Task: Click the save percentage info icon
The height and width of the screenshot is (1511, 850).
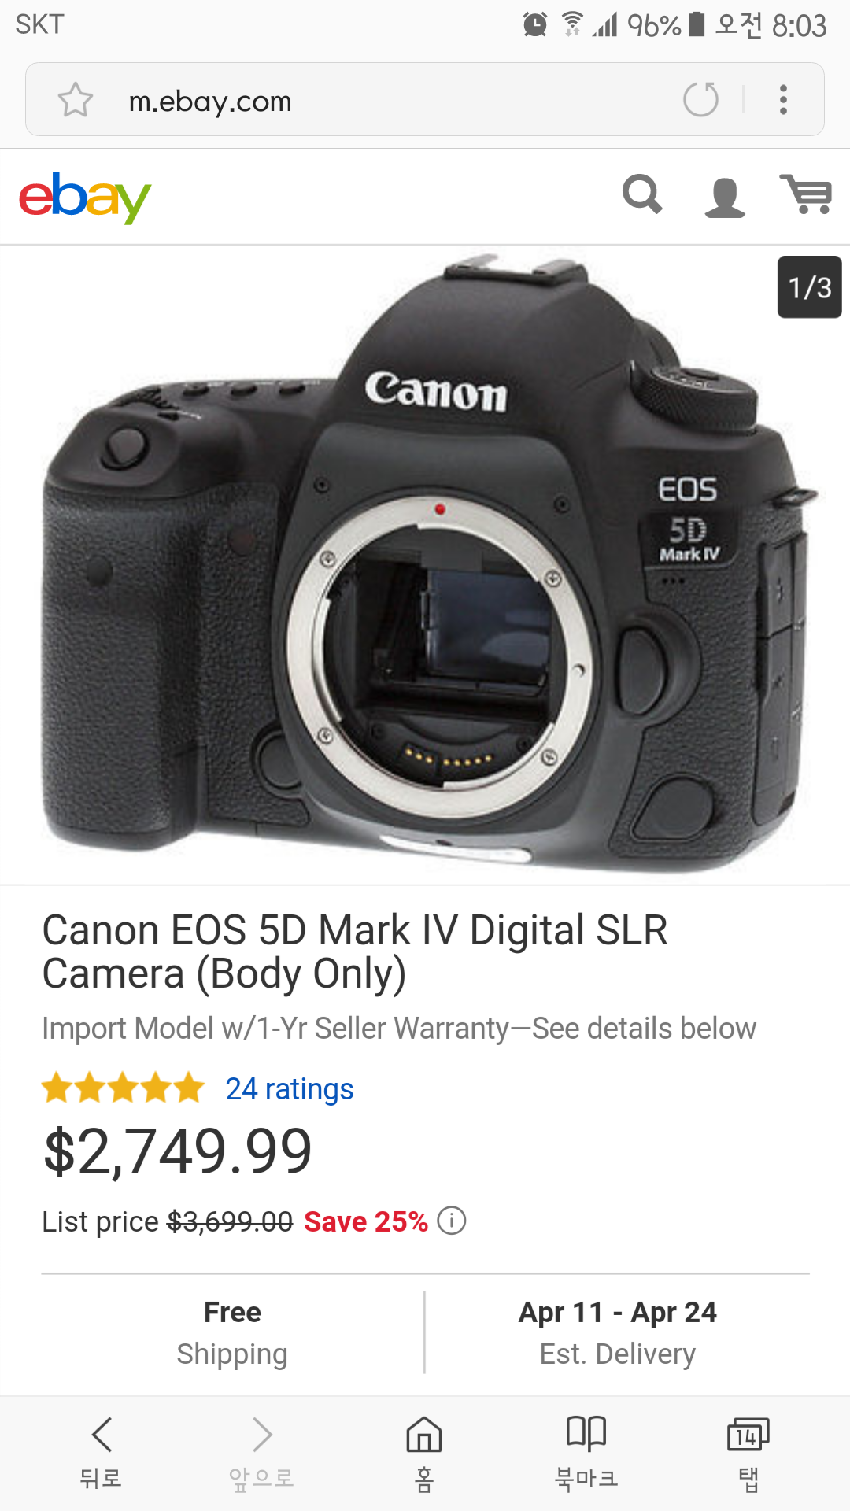Action: (452, 1221)
